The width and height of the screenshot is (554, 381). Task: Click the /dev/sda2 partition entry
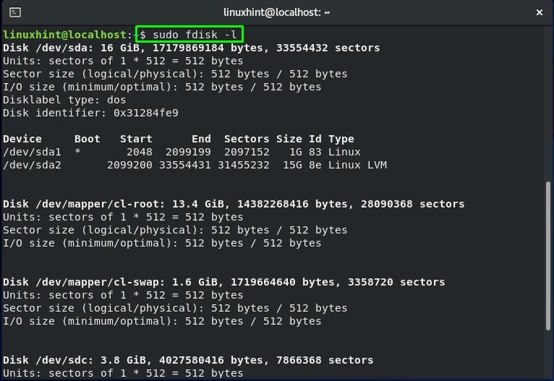coord(32,166)
